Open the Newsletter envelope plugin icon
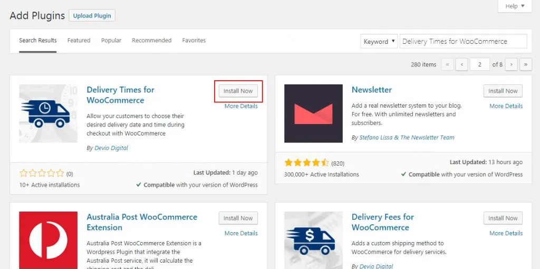540x269 pixels. (313, 113)
